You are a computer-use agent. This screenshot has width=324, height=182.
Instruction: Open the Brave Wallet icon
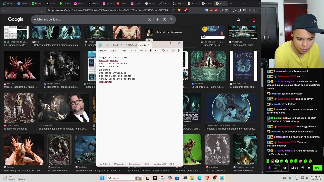point(245,10)
